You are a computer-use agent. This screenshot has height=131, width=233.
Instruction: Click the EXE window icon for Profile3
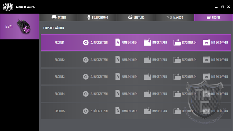coord(207,77)
